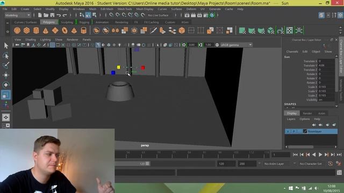
Task: Create a polygon pyramid from the shelf
Action: [74, 31]
